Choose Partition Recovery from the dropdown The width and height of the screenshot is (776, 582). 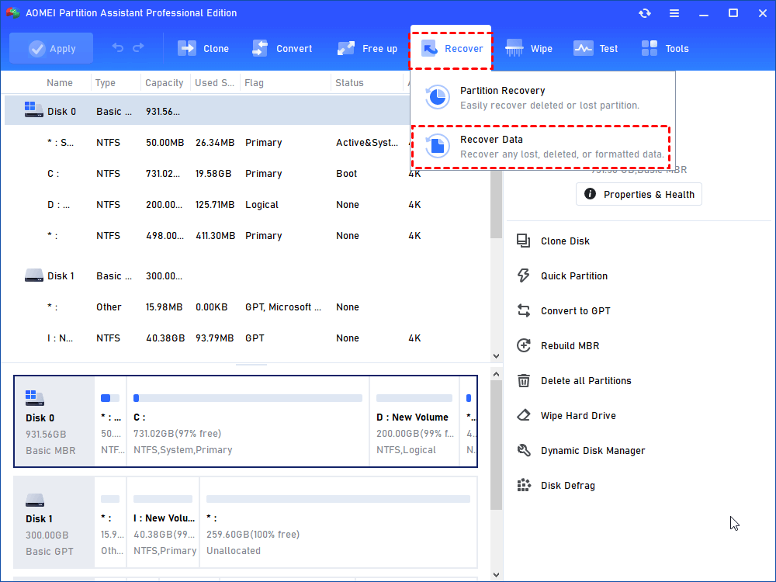point(542,98)
